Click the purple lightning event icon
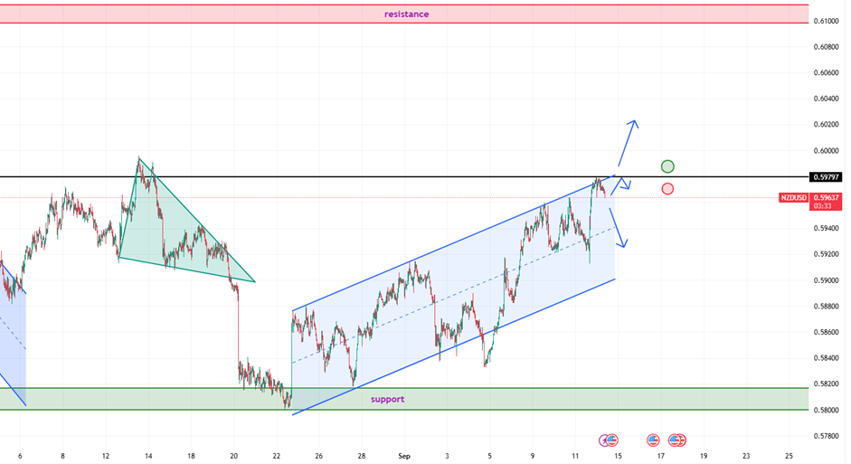Screen dimensions: 851x464 604,440
